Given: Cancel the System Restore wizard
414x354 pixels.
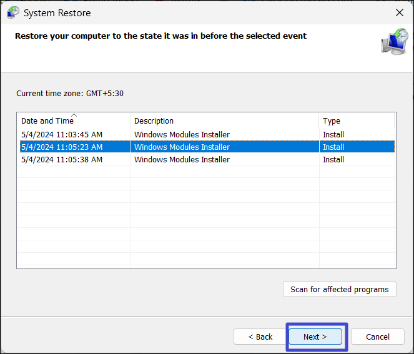Looking at the screenshot, I should (377, 337).
